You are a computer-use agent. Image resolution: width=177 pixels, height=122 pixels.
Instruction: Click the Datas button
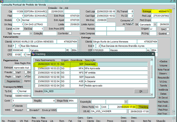[163, 94]
